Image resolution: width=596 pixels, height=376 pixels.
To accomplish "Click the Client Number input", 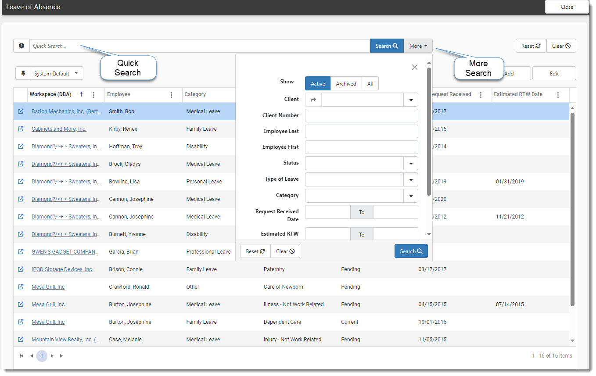I will [362, 116].
